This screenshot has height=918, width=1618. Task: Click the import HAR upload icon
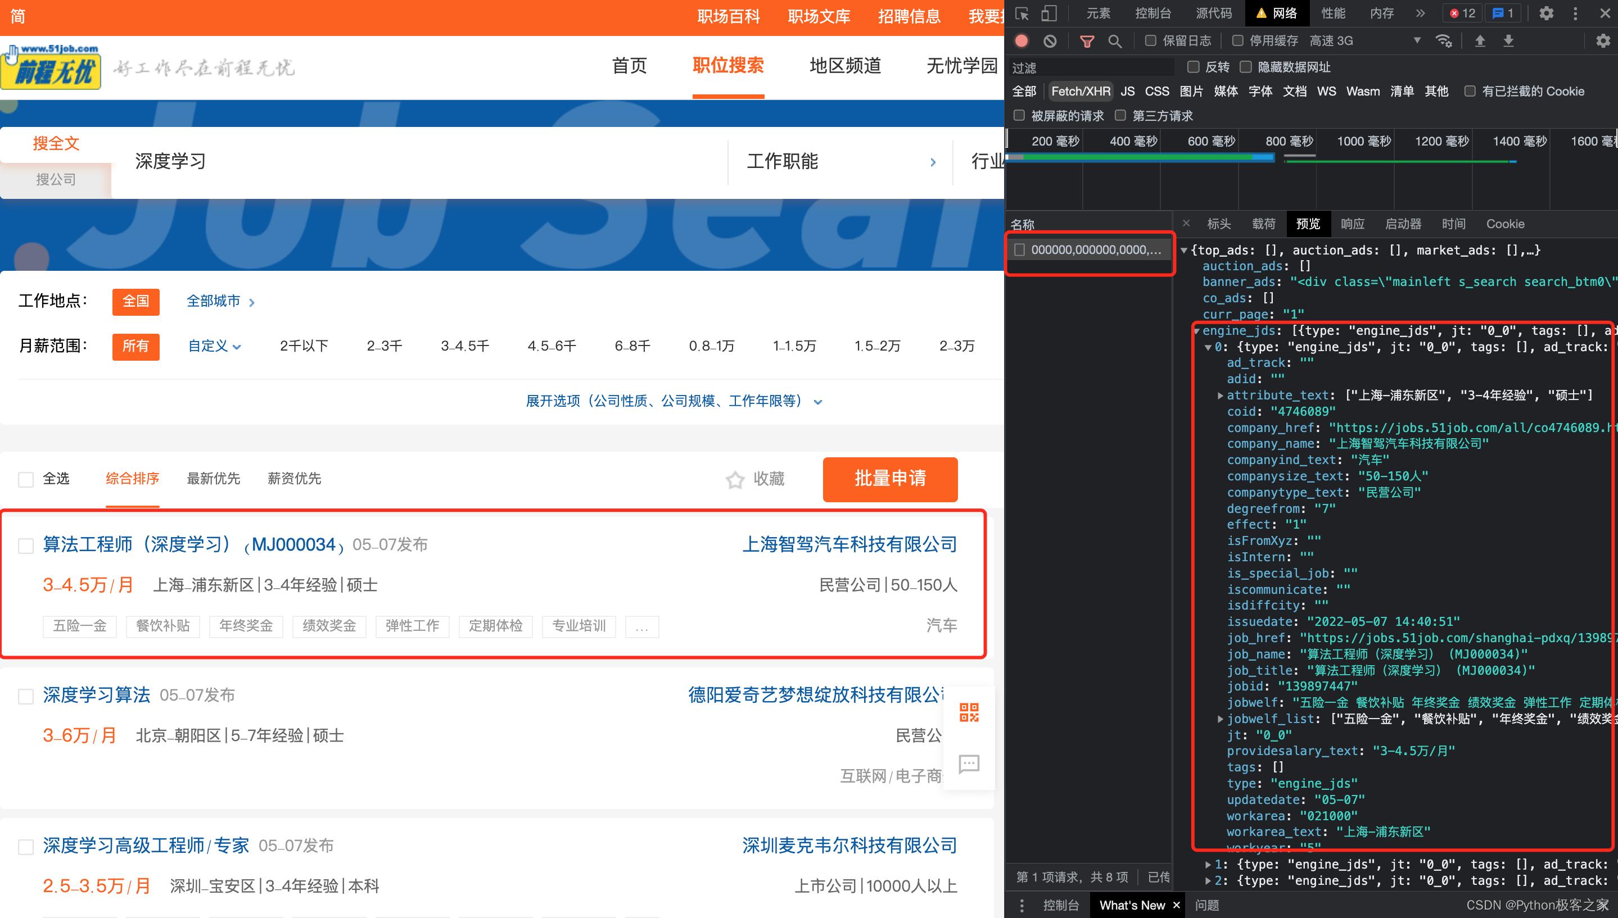pos(1480,41)
